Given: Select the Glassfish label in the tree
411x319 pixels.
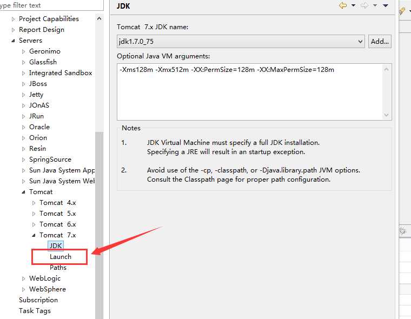Looking at the screenshot, I should (43, 62).
